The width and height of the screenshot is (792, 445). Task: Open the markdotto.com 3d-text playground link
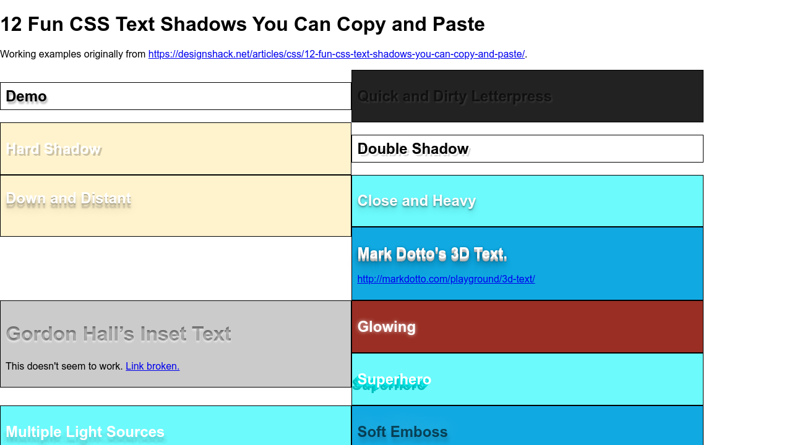tap(445, 279)
